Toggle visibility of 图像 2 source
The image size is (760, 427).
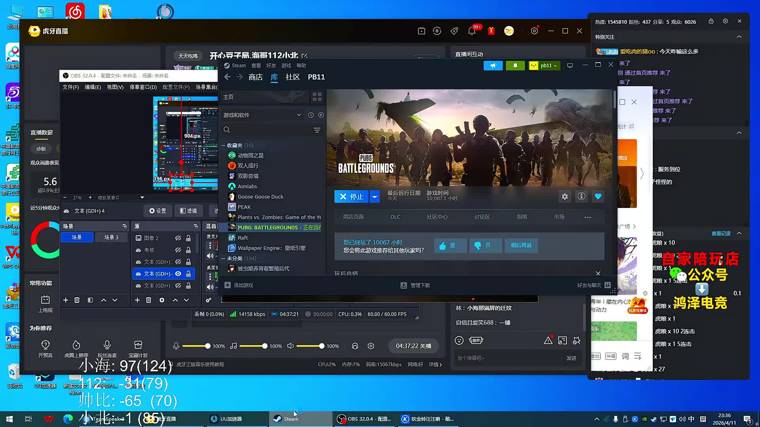[x=178, y=238]
